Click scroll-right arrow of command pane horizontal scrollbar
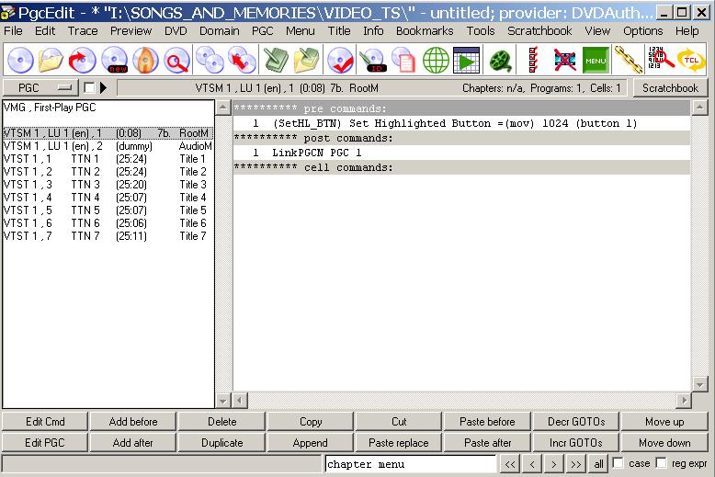The width and height of the screenshot is (715, 477). (x=684, y=401)
